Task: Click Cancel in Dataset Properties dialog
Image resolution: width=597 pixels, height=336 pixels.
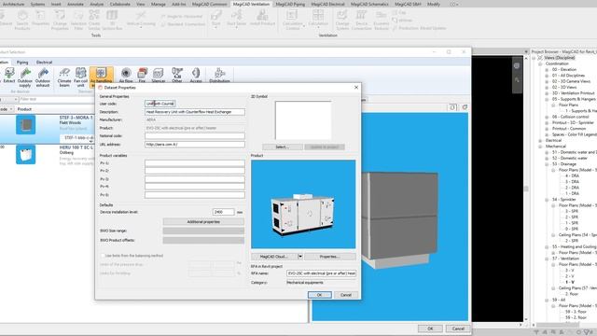Action: [x=346, y=295]
